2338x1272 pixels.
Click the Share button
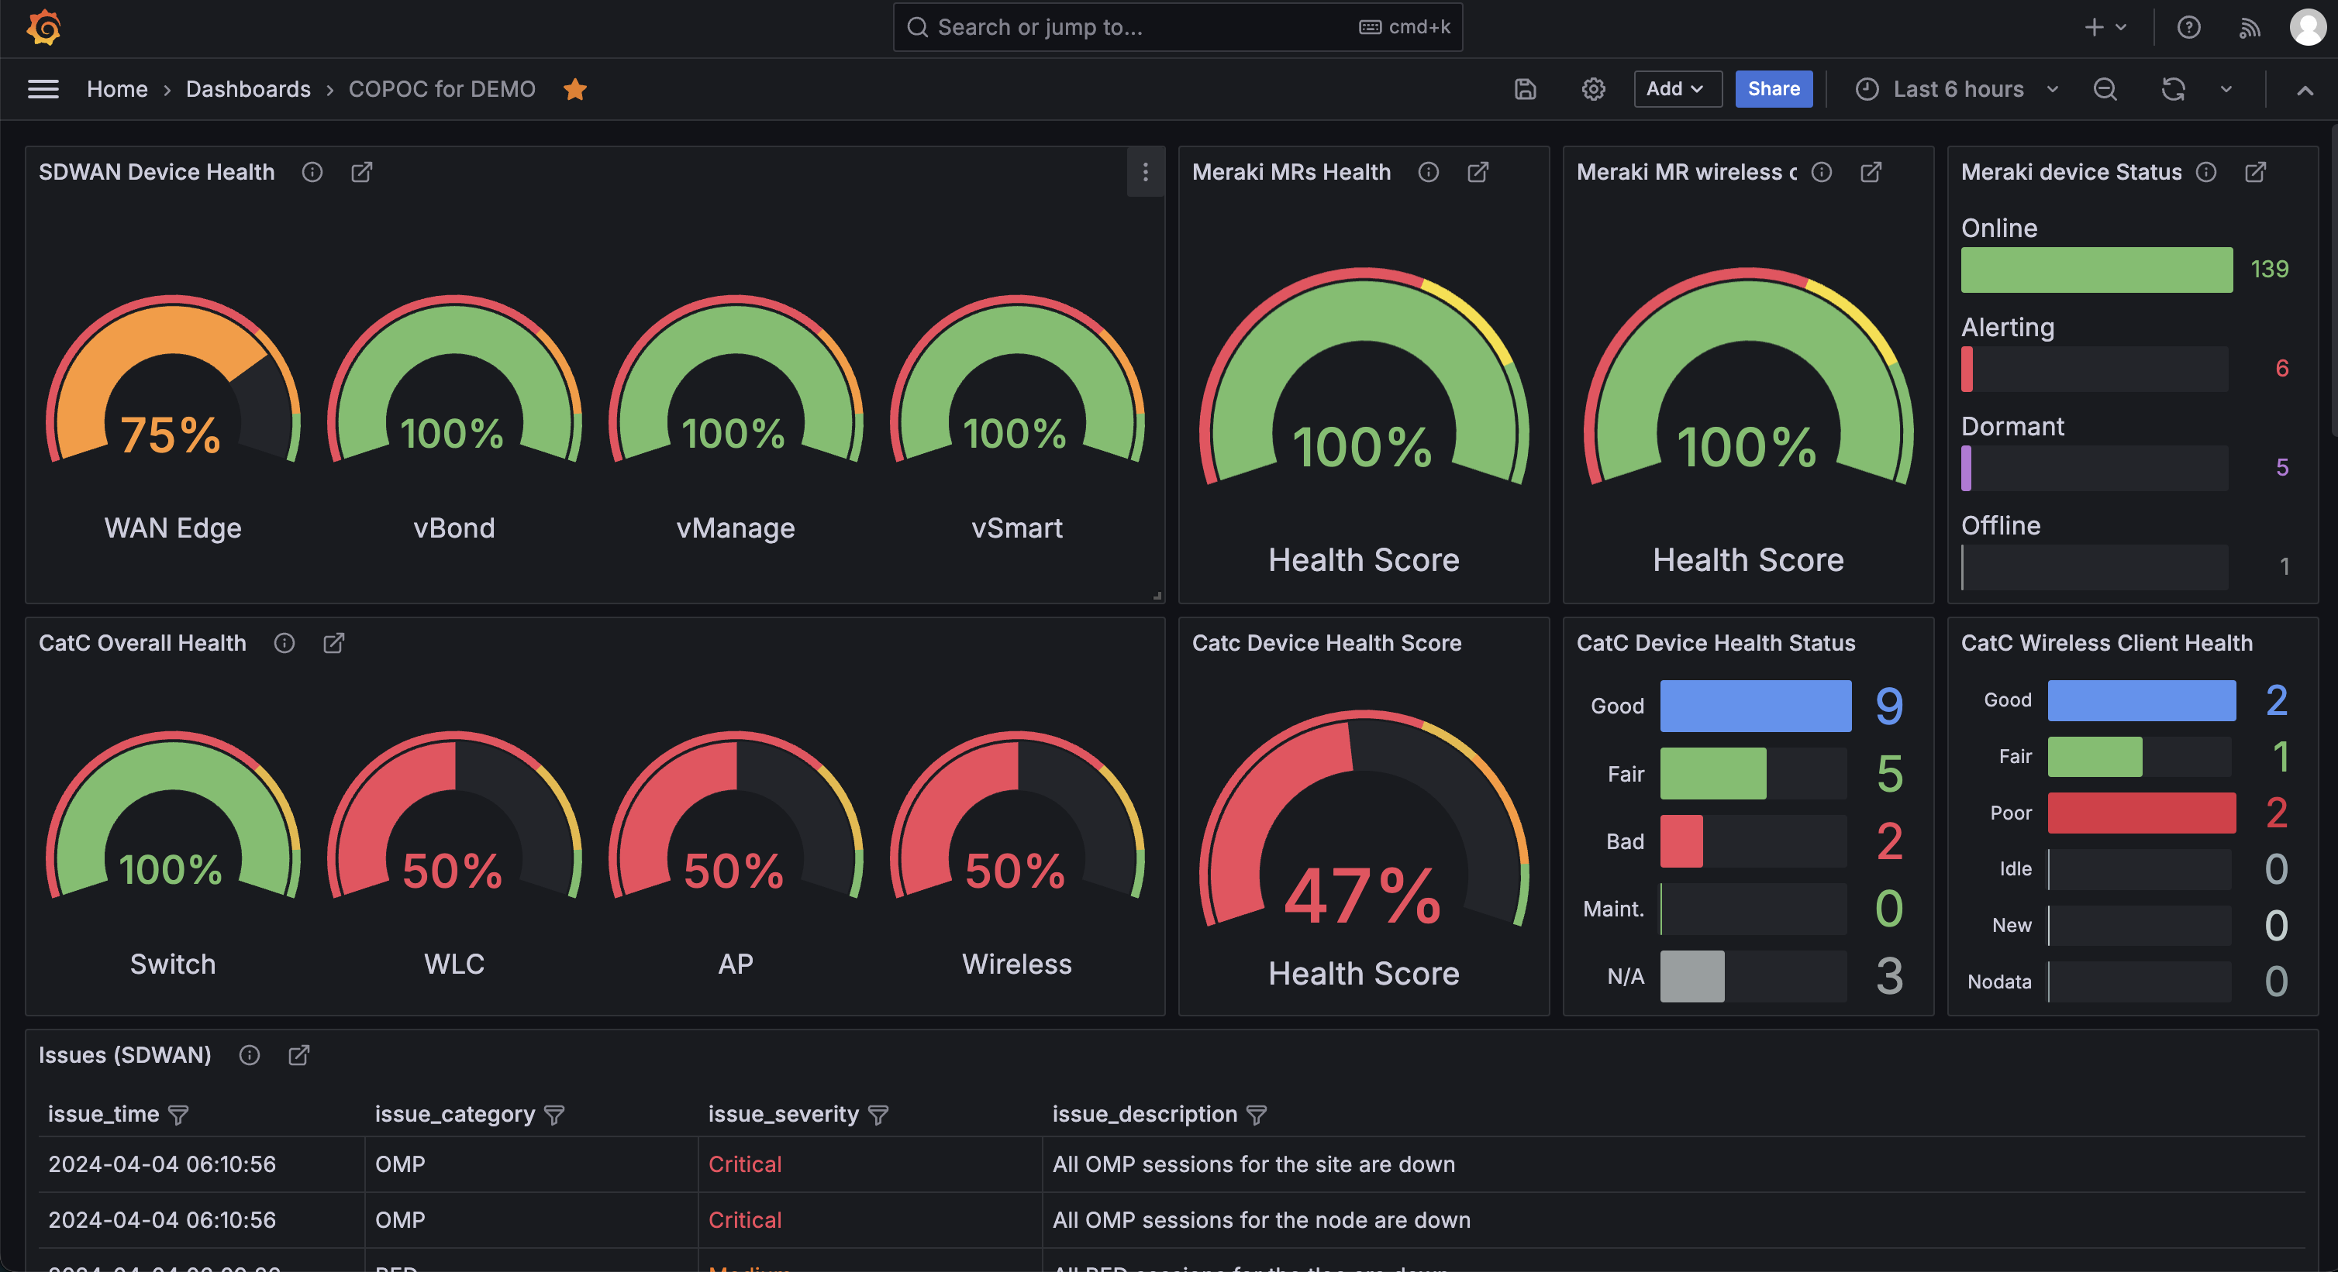[1773, 89]
